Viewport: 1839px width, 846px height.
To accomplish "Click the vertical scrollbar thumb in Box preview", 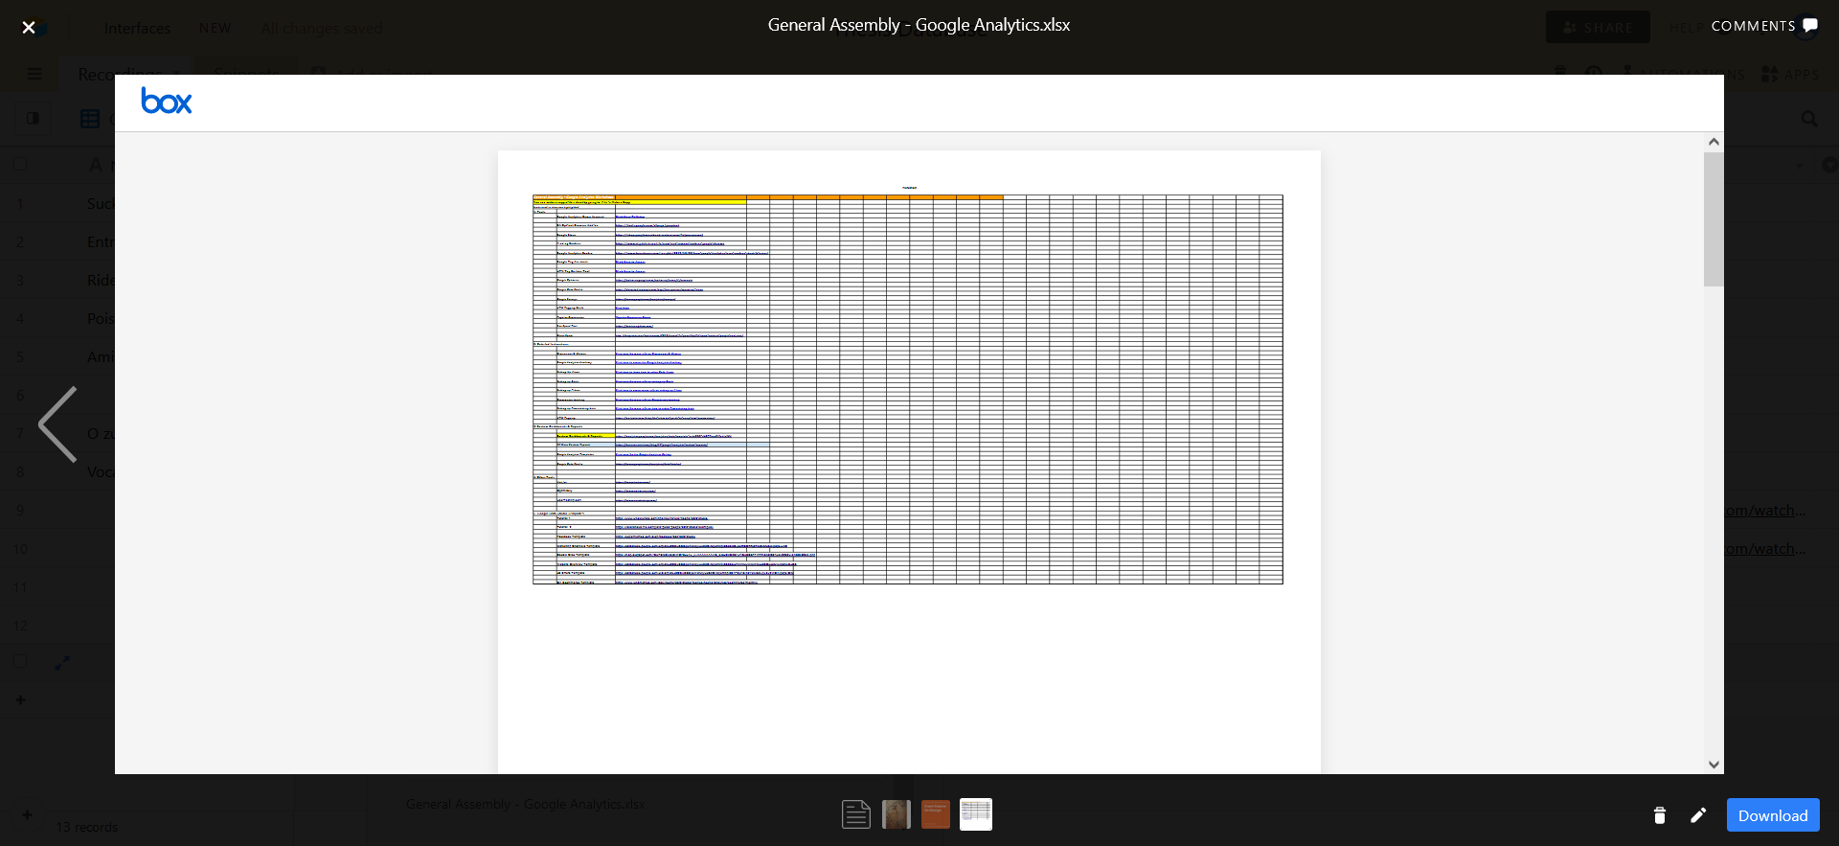I will point(1714,219).
